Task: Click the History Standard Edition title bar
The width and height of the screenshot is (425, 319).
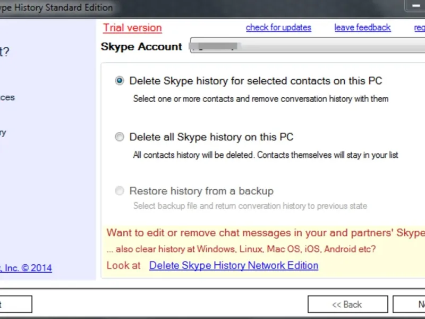Action: [58, 7]
